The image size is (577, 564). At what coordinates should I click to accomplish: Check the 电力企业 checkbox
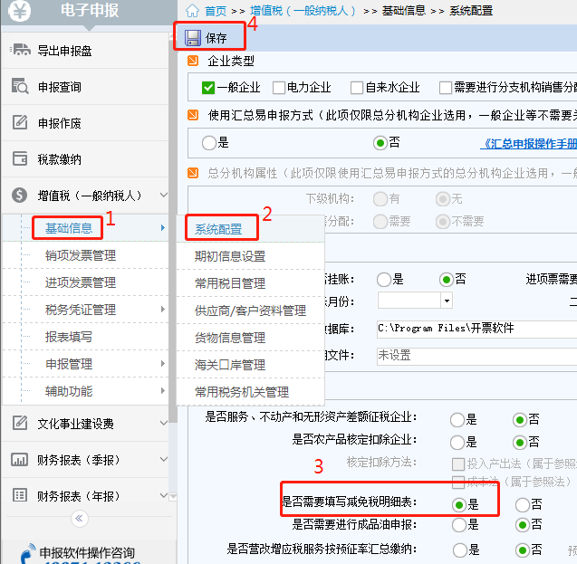(x=279, y=88)
